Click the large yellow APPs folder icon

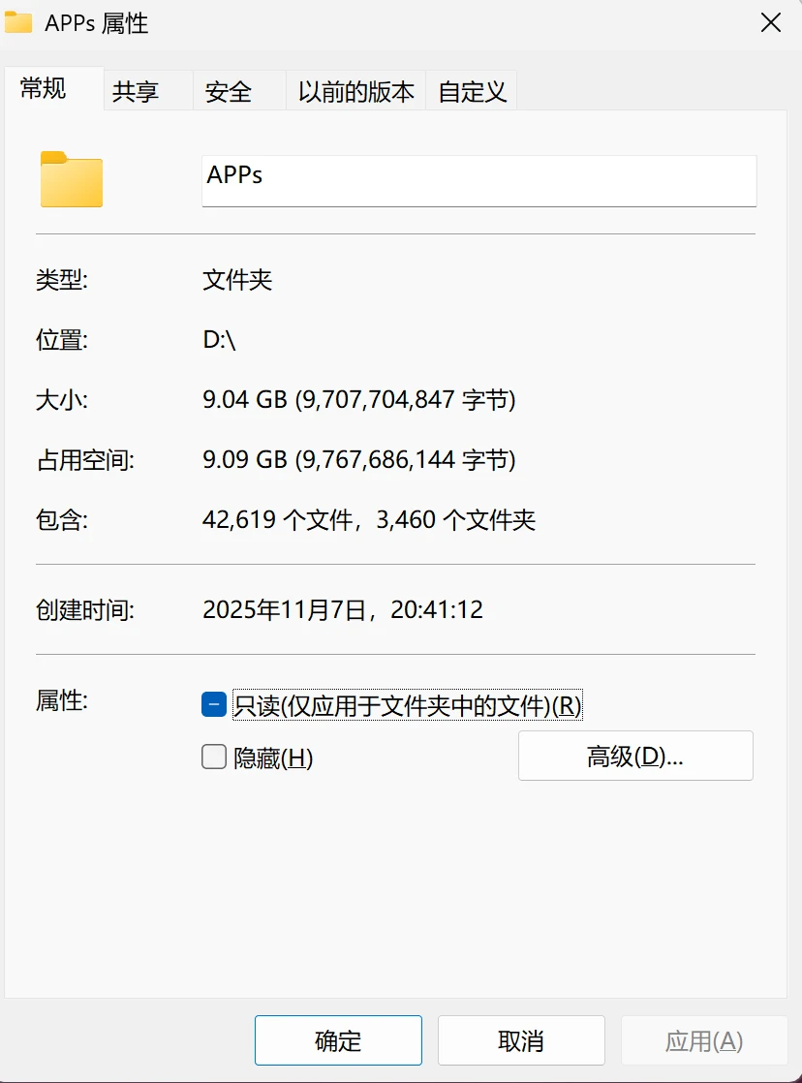pyautogui.click(x=71, y=180)
